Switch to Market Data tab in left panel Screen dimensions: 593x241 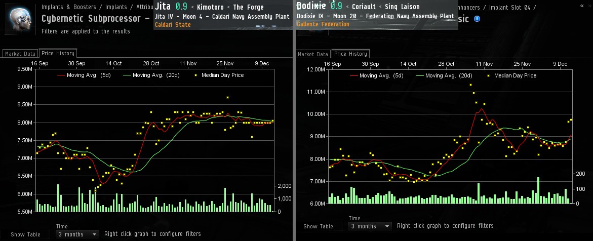coord(20,54)
